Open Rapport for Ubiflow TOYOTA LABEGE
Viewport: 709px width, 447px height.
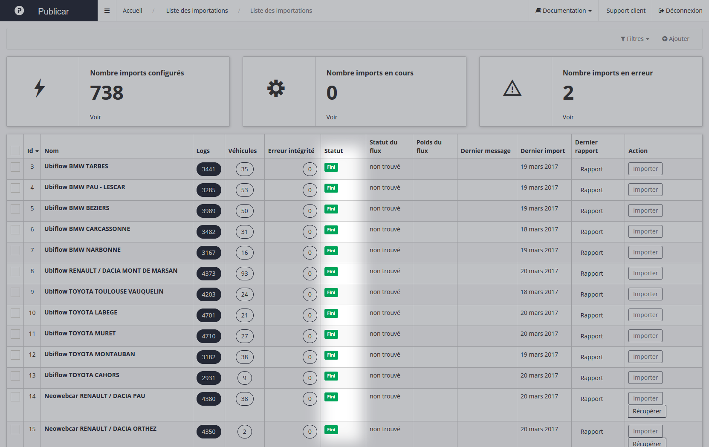pyautogui.click(x=592, y=315)
